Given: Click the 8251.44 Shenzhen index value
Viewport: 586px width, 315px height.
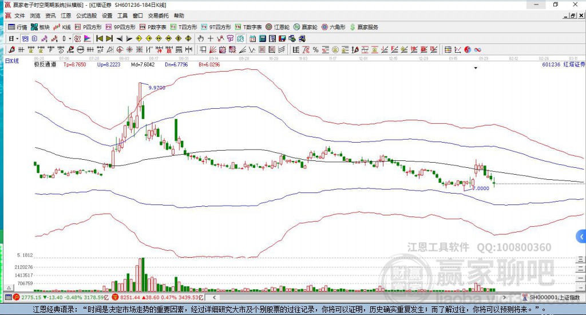Looking at the screenshot, I should [x=130, y=297].
